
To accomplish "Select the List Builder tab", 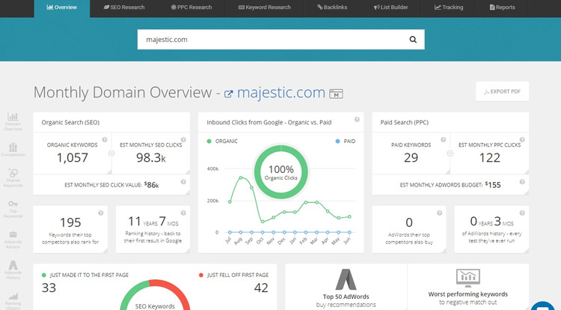I will coord(390,8).
